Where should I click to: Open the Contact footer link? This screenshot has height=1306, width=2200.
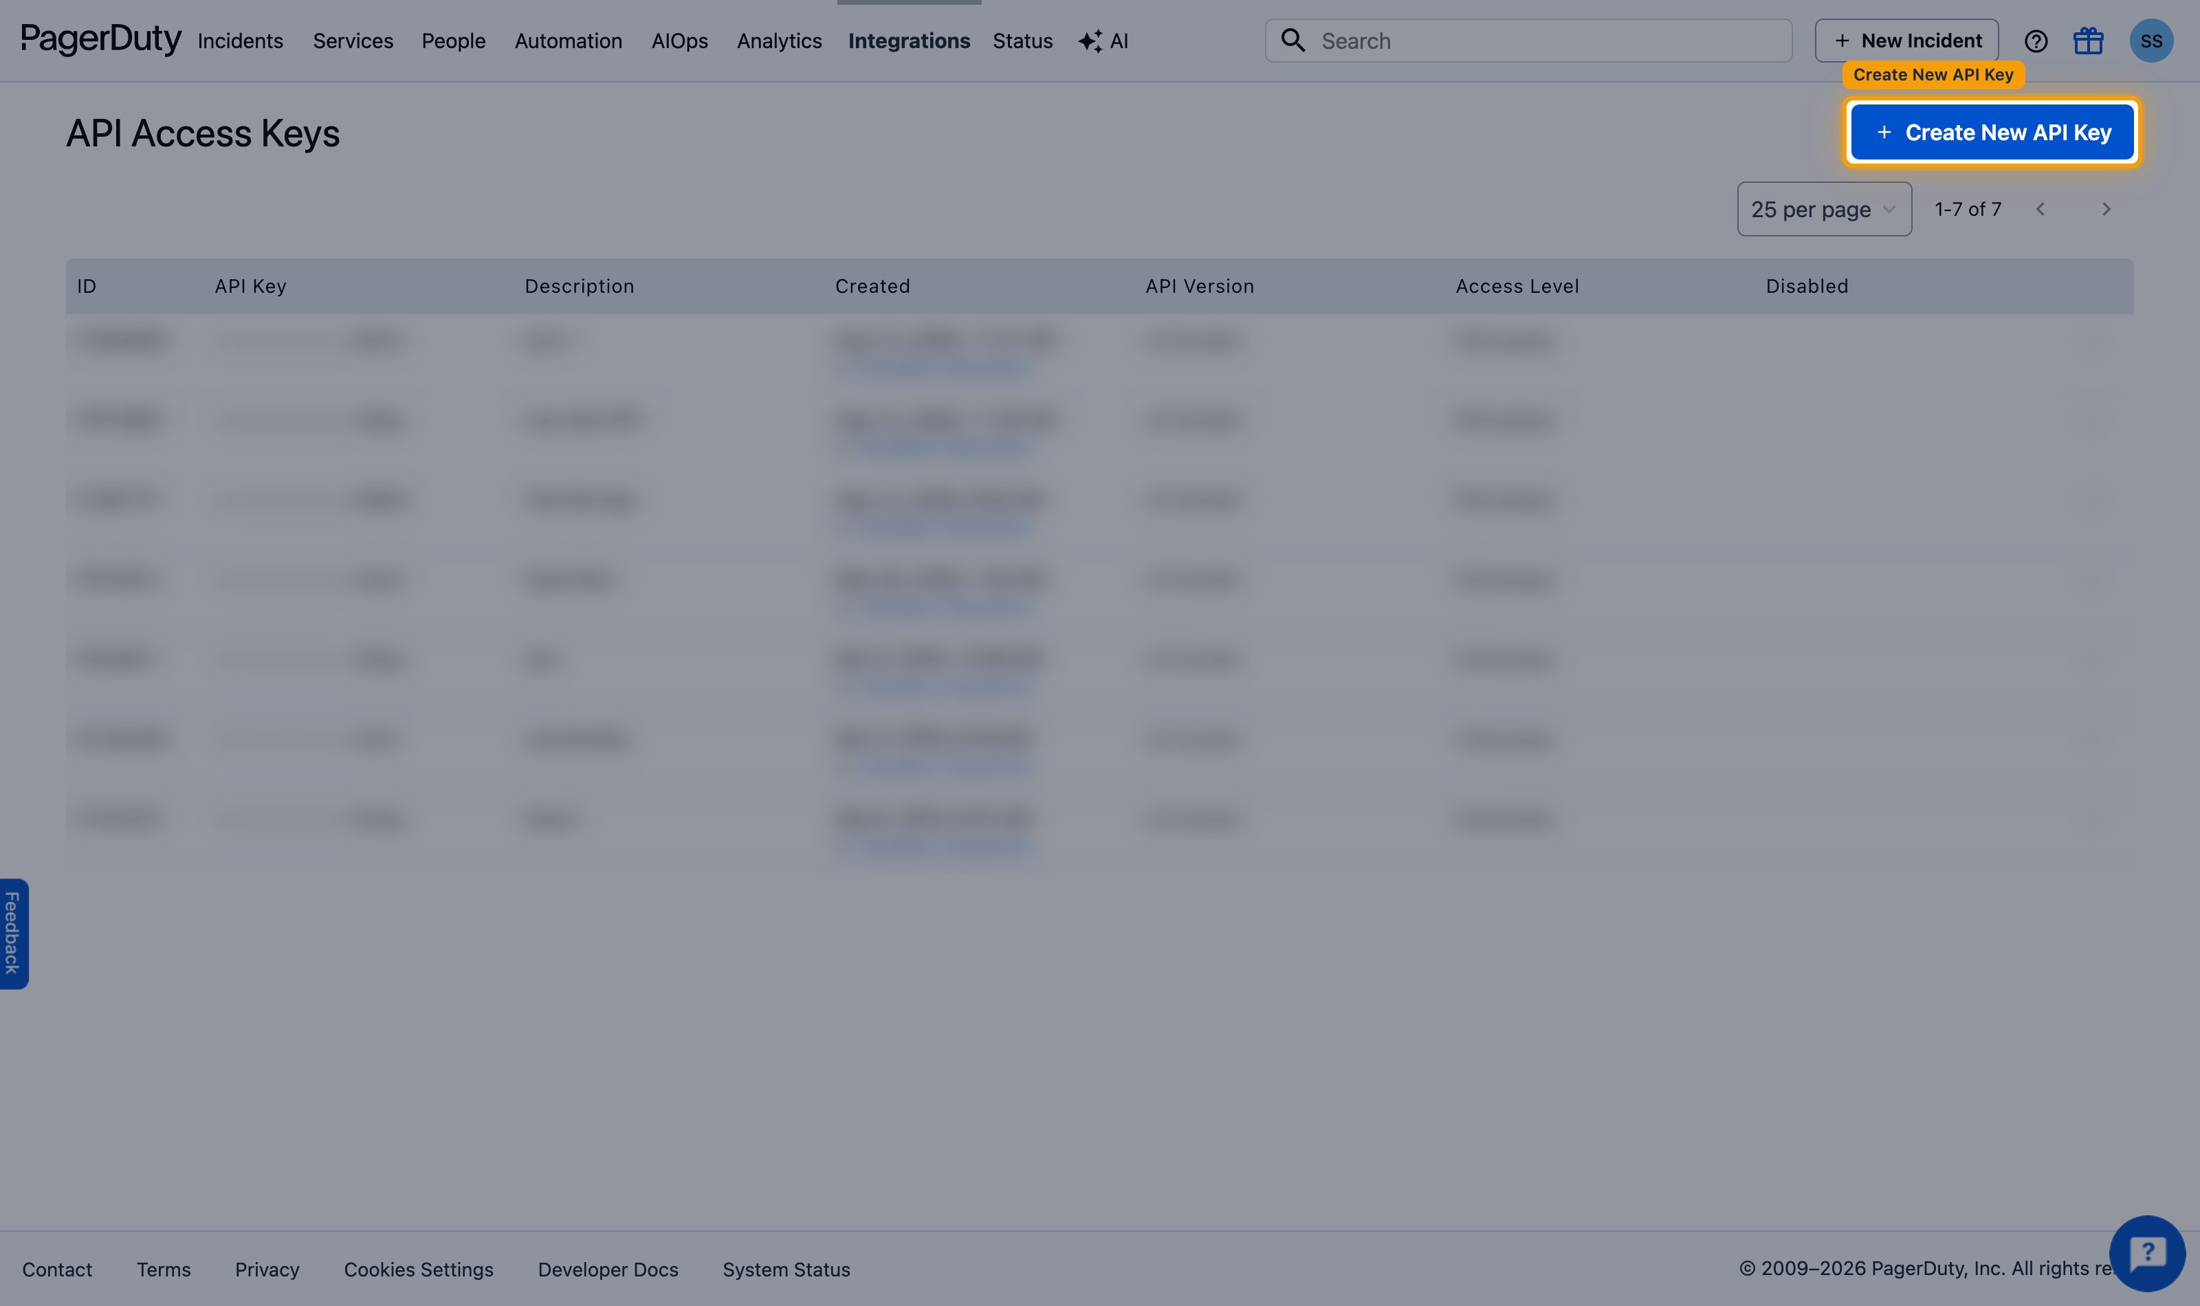coord(57,1269)
